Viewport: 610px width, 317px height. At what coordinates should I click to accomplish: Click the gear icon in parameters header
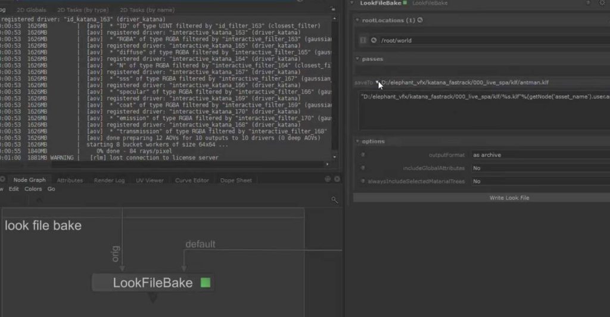point(602,3)
